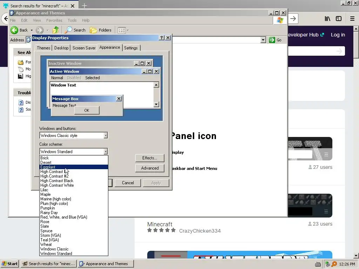Choose Marine (high color) scheme
This screenshot has width=359, height=269.
[74, 199]
